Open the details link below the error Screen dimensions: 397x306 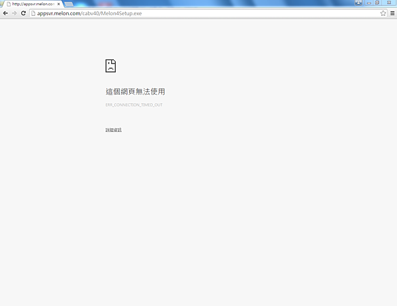click(113, 130)
